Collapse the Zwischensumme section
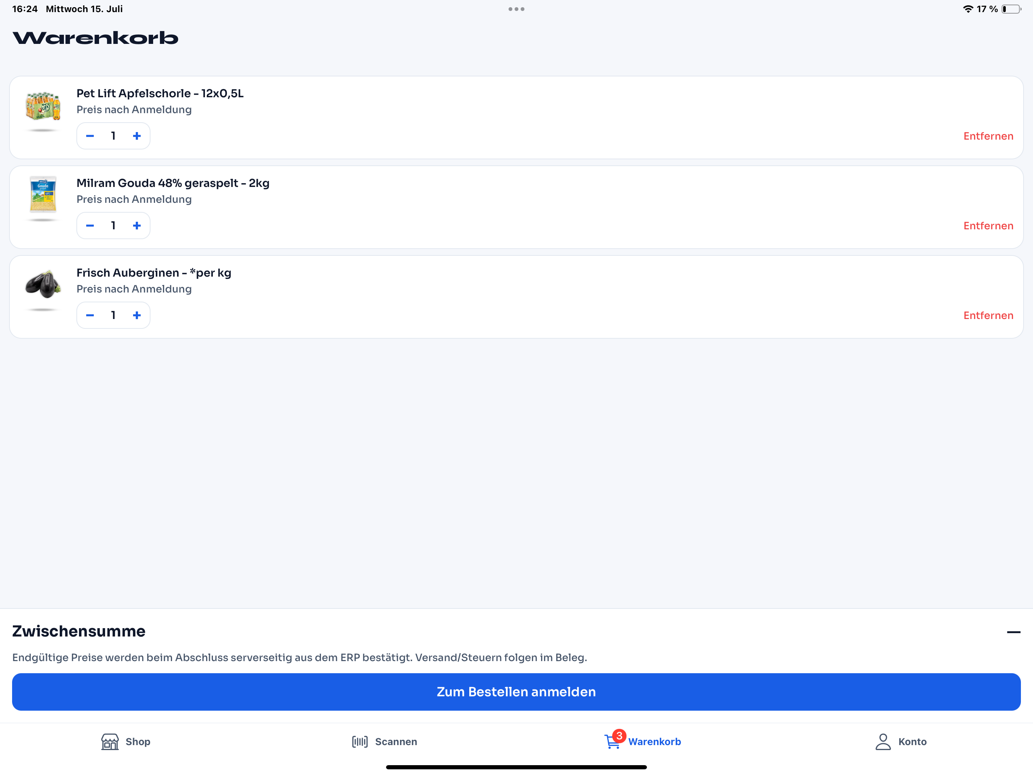Viewport: 1033px width, 775px height. point(1013,632)
